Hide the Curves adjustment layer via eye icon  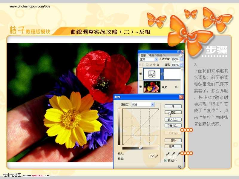(140, 74)
